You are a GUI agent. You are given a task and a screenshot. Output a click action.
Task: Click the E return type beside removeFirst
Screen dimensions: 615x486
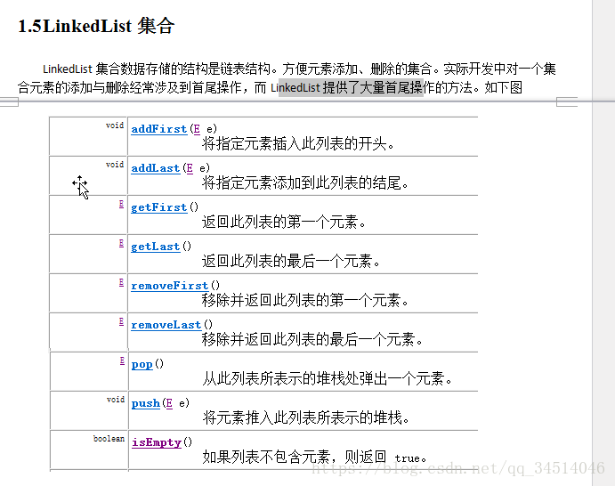(x=122, y=282)
